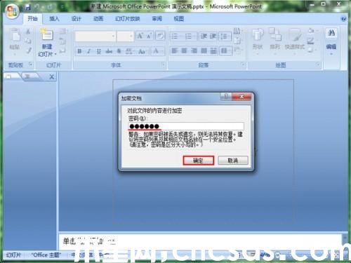The image size is (351, 263).
Task: Open the Paragraph (段落) dialog launcher
Action: coord(243,64)
